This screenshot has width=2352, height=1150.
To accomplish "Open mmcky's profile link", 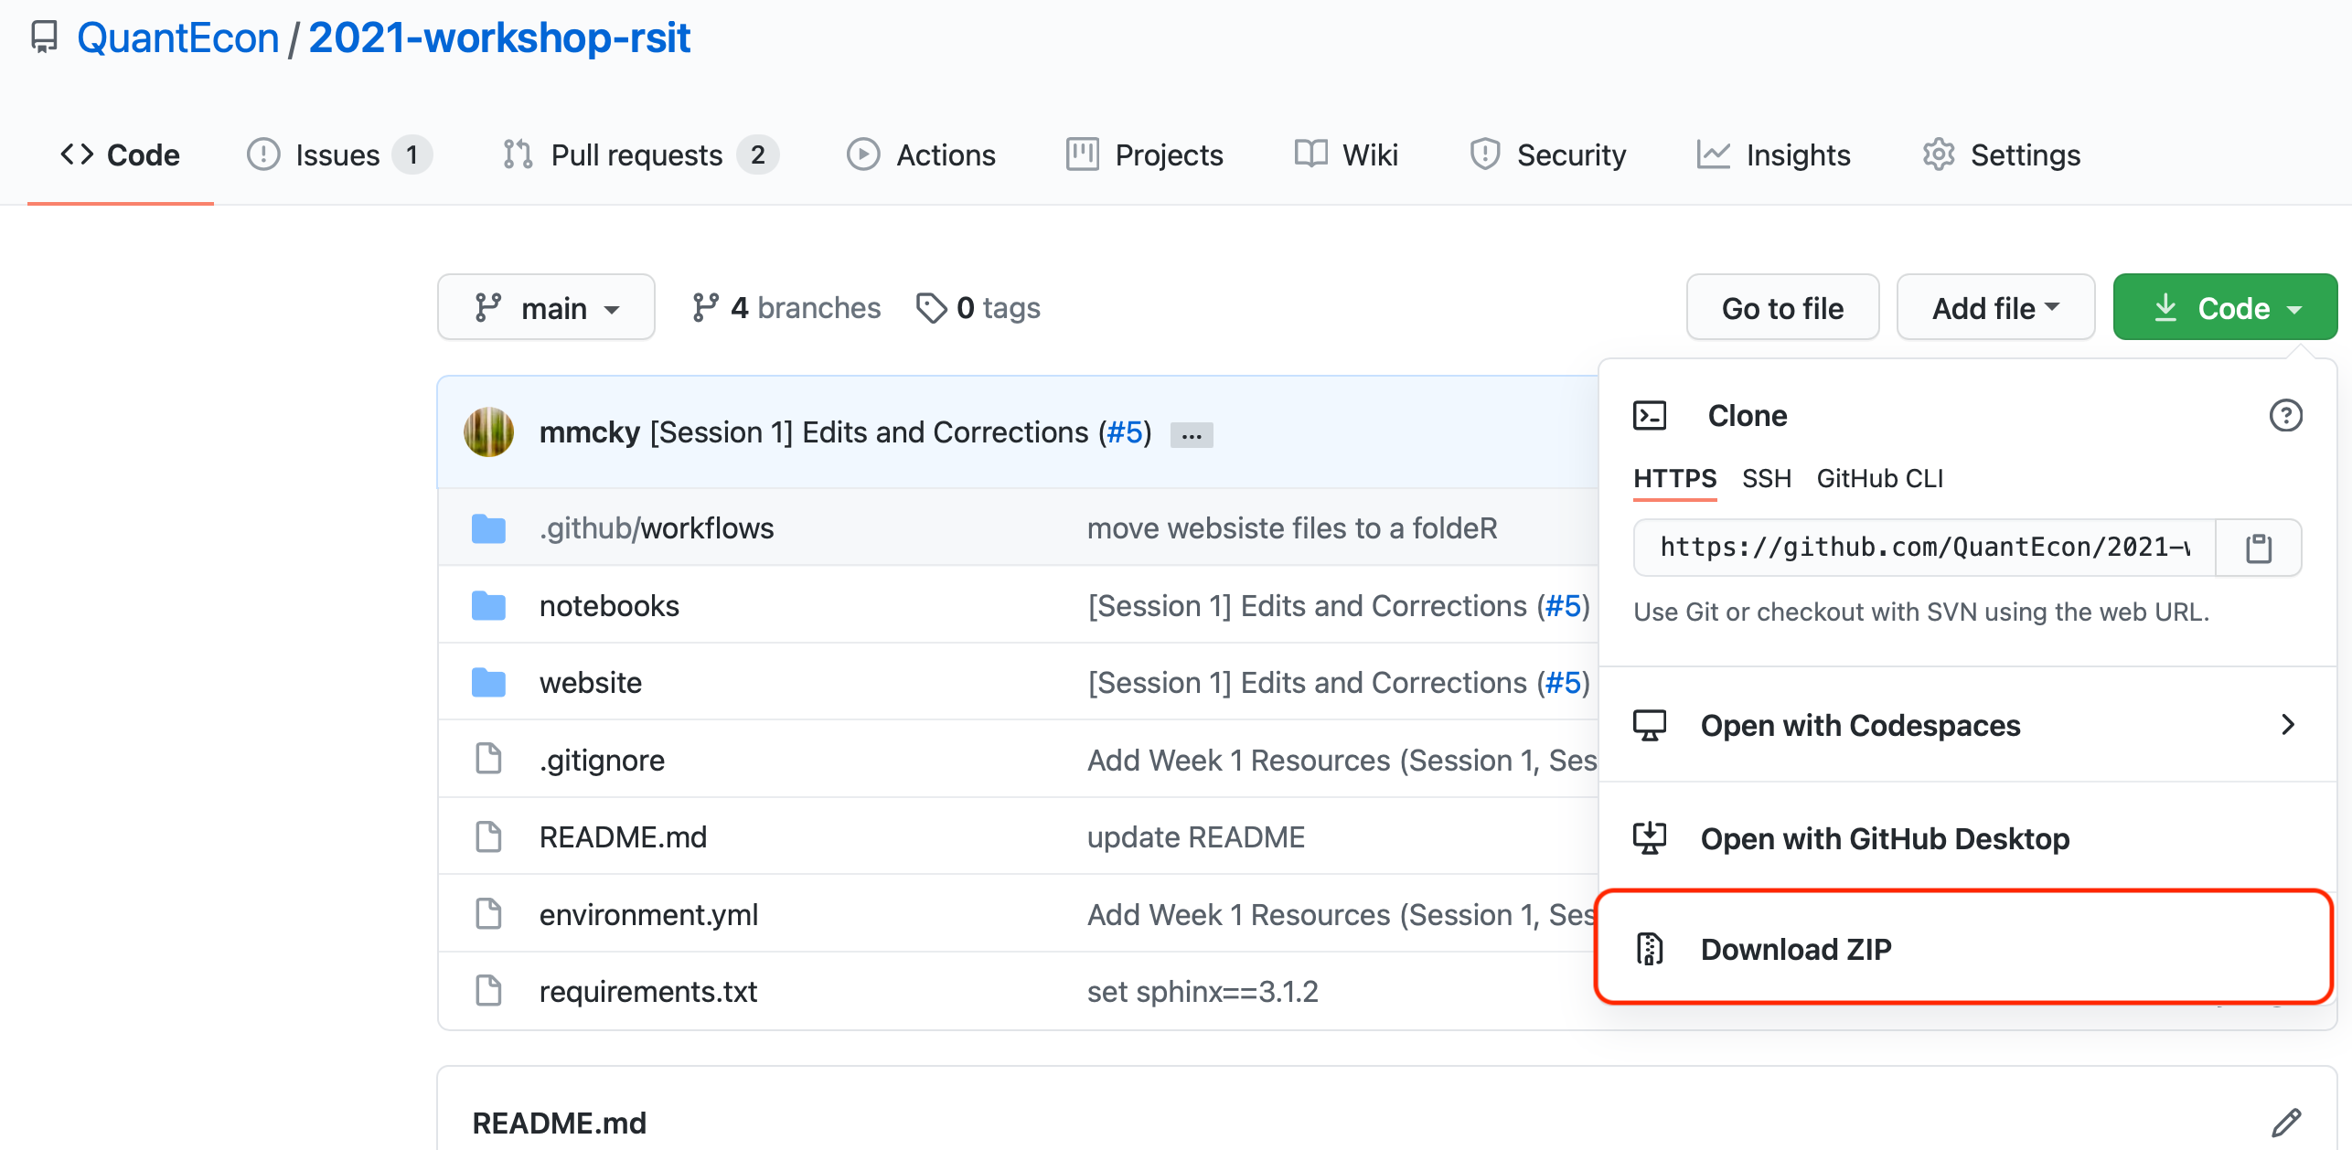I will (589, 432).
